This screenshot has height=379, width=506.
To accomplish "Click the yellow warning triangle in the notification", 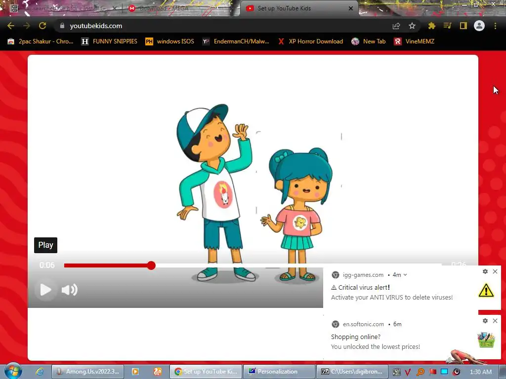I will pyautogui.click(x=486, y=290).
